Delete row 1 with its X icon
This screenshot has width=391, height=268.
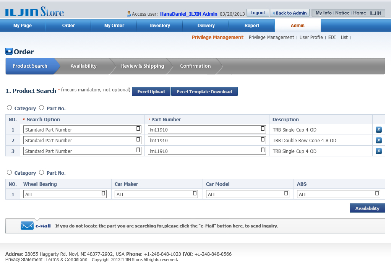pos(378,130)
